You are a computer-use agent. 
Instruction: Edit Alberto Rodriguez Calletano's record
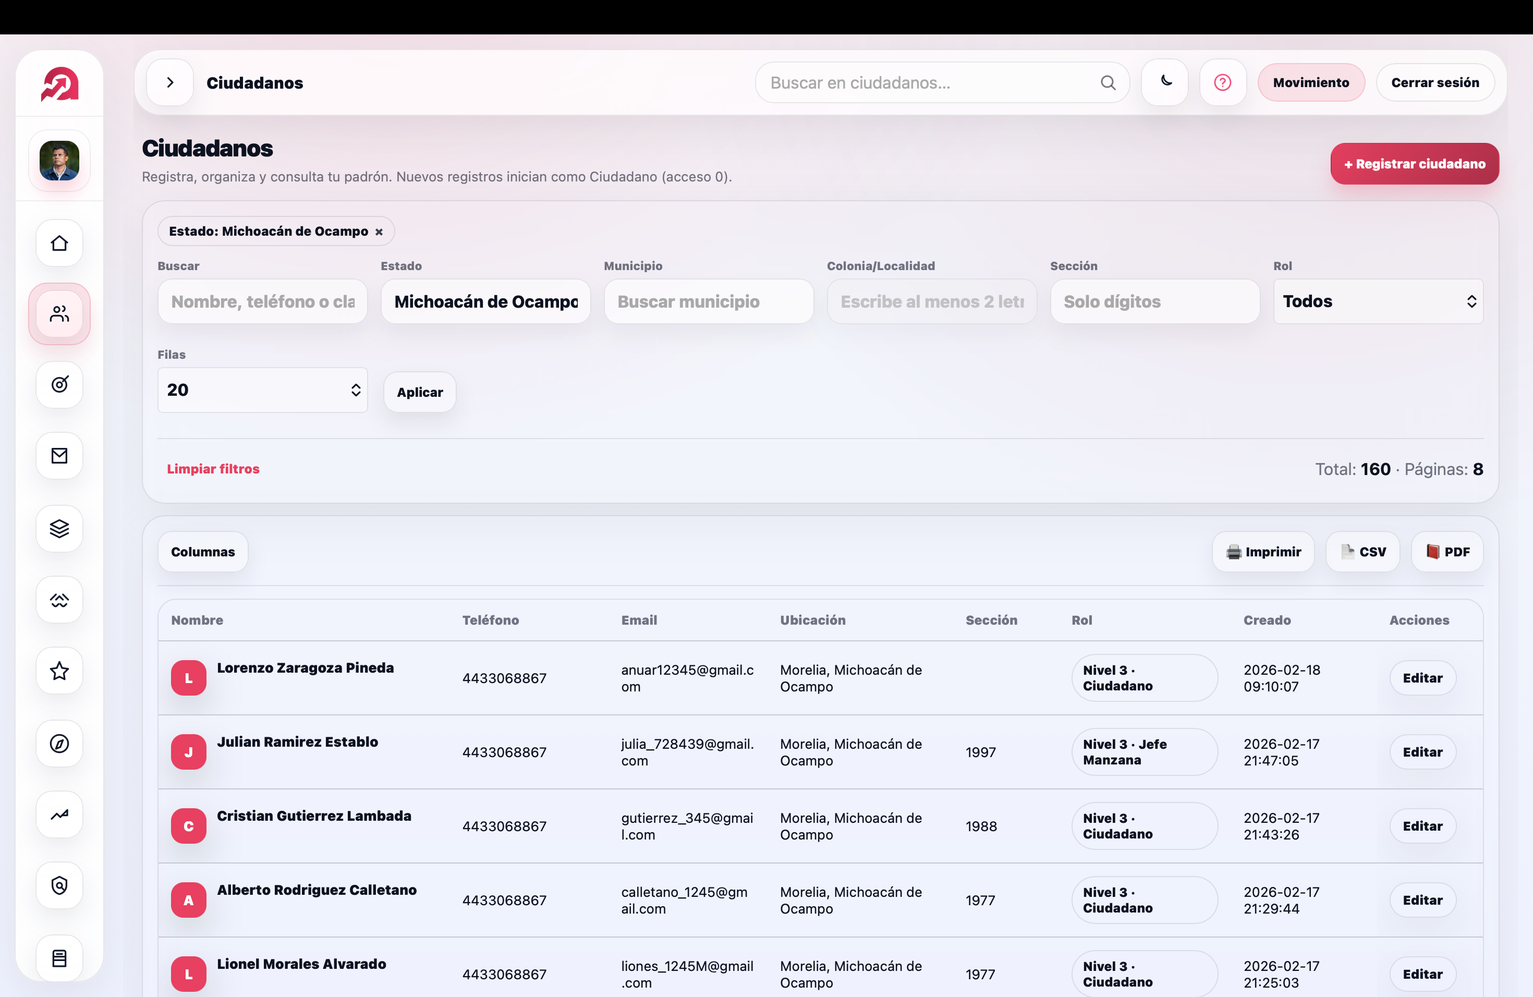[1423, 901]
